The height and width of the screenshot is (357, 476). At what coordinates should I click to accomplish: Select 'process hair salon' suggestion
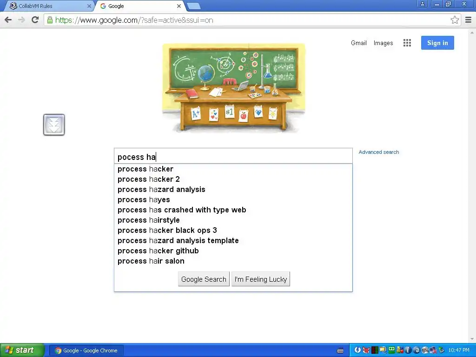point(233,261)
